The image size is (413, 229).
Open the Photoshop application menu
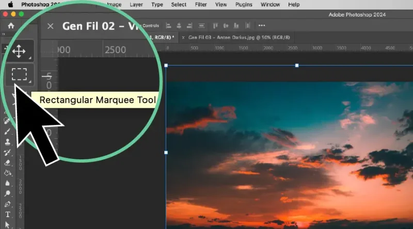tap(40, 5)
